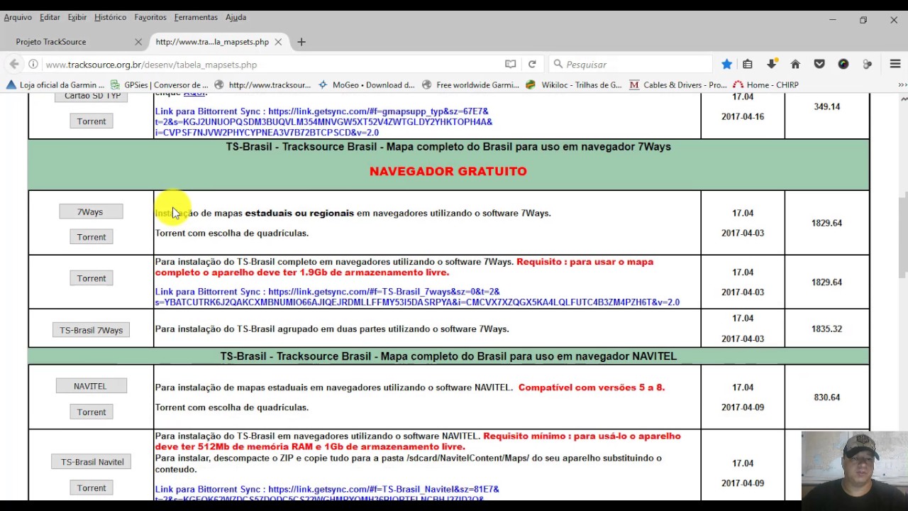Go back with the browser back arrow

pyautogui.click(x=14, y=64)
